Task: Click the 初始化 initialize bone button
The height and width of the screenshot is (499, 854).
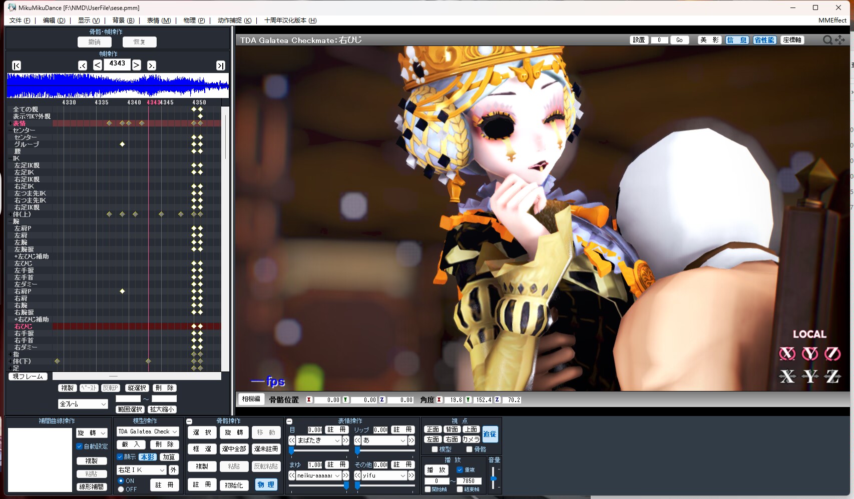Action: 234,485
